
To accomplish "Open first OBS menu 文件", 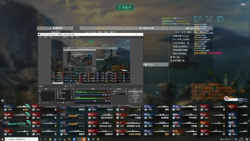I will coord(40,37).
